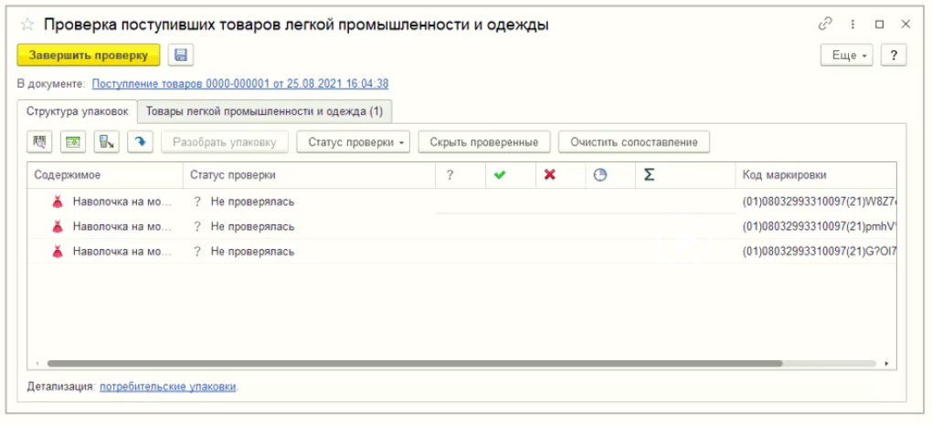The height and width of the screenshot is (425, 932).
Task: Click the barcode scanner icon in toolbar
Action: pyautogui.click(x=41, y=142)
